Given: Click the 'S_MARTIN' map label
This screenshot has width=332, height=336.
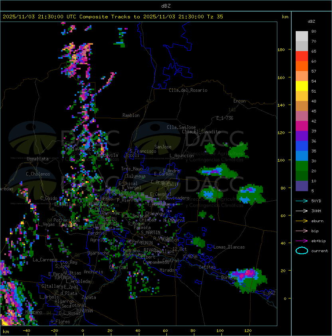Looking at the screenshot, I should point(150,233).
